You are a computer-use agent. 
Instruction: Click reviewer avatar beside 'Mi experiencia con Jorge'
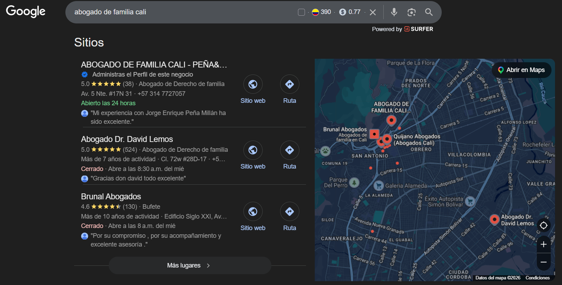(85, 113)
